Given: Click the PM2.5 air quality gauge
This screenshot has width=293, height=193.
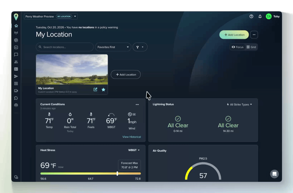Looking at the screenshot, I should 203,171.
